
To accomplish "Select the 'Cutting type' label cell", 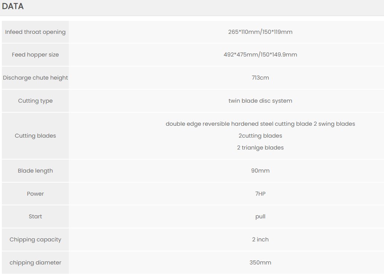I will pos(35,101).
